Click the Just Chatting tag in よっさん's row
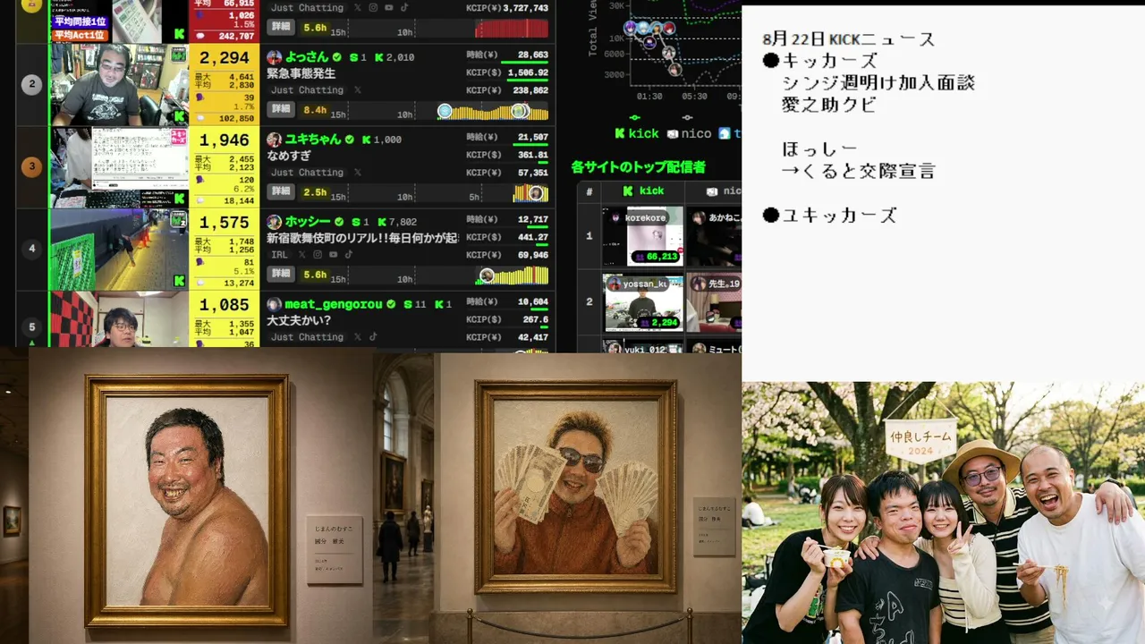The height and width of the screenshot is (644, 1145). pyautogui.click(x=308, y=90)
